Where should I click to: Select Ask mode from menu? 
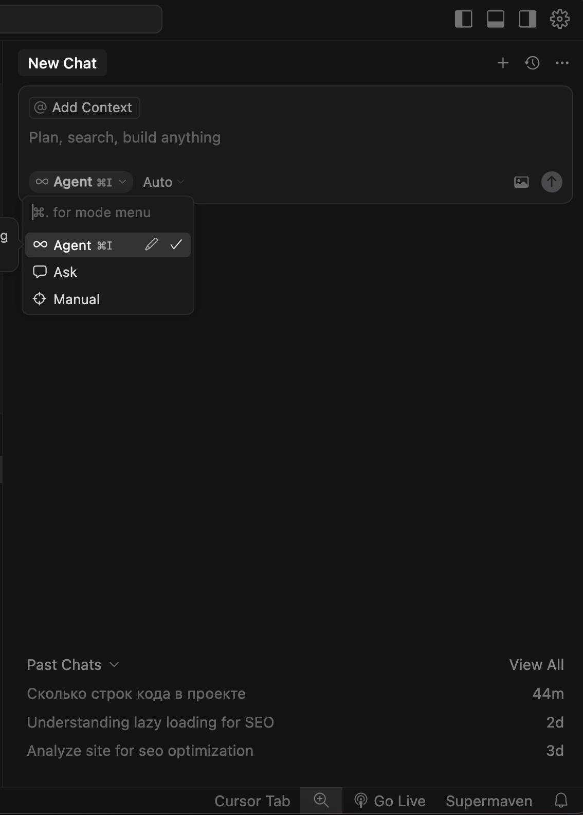(65, 272)
